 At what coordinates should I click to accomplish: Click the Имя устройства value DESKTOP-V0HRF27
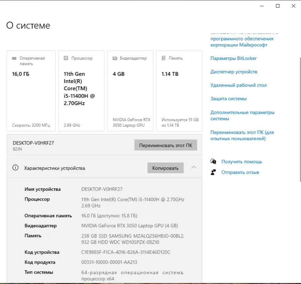[x=102, y=189]
